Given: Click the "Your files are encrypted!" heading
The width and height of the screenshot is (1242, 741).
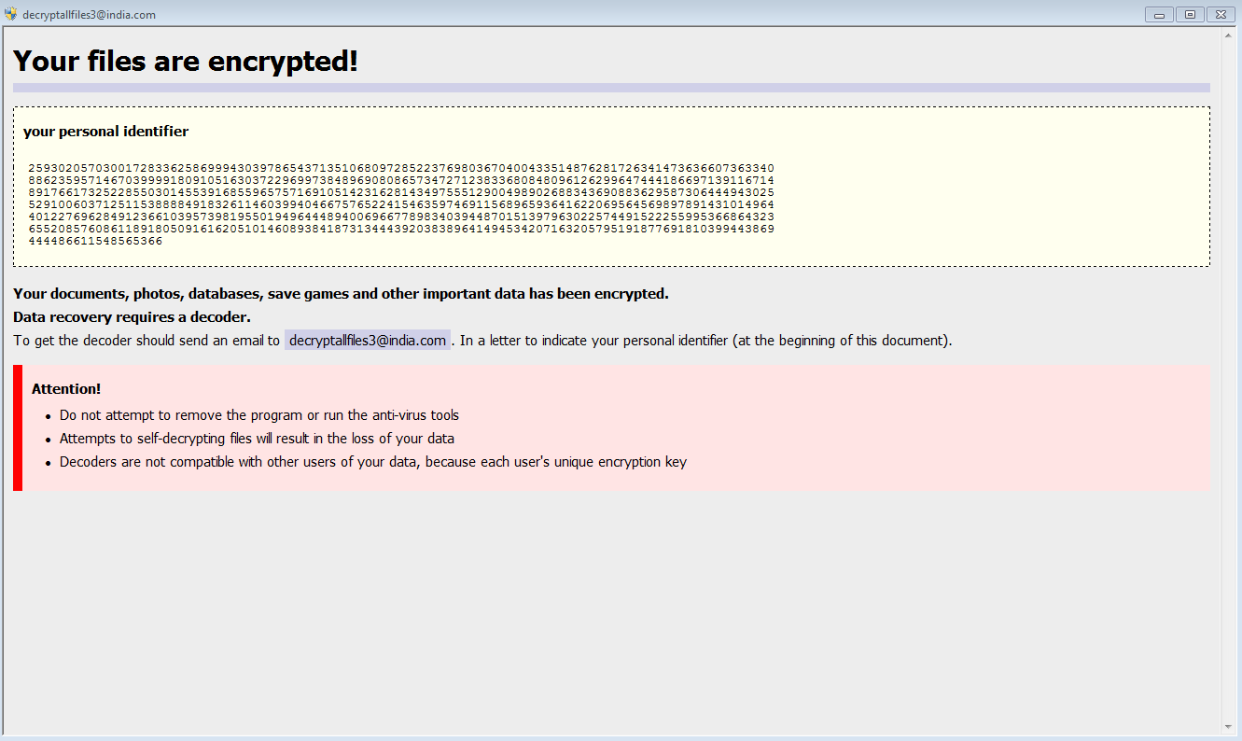Looking at the screenshot, I should coord(186,62).
